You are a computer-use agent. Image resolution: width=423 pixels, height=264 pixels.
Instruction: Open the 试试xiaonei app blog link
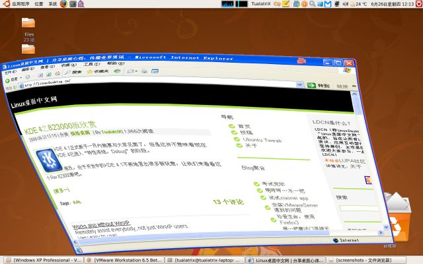288,198
